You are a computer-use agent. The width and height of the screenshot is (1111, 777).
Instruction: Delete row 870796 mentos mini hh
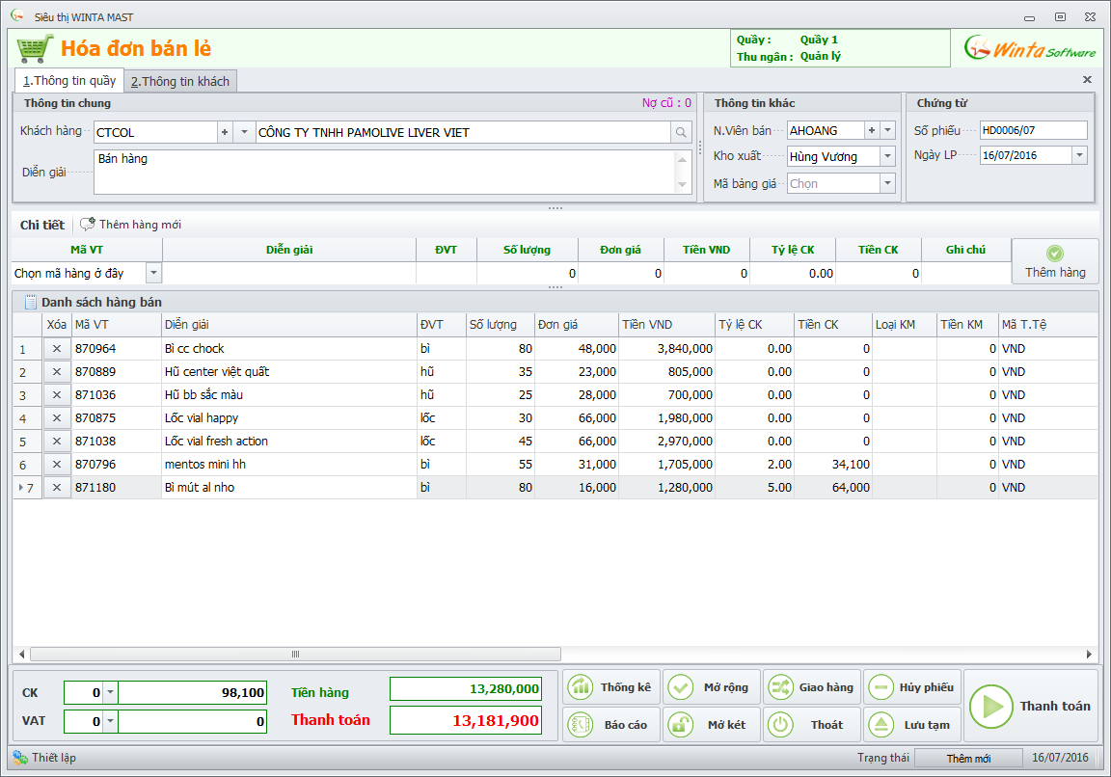pos(57,465)
